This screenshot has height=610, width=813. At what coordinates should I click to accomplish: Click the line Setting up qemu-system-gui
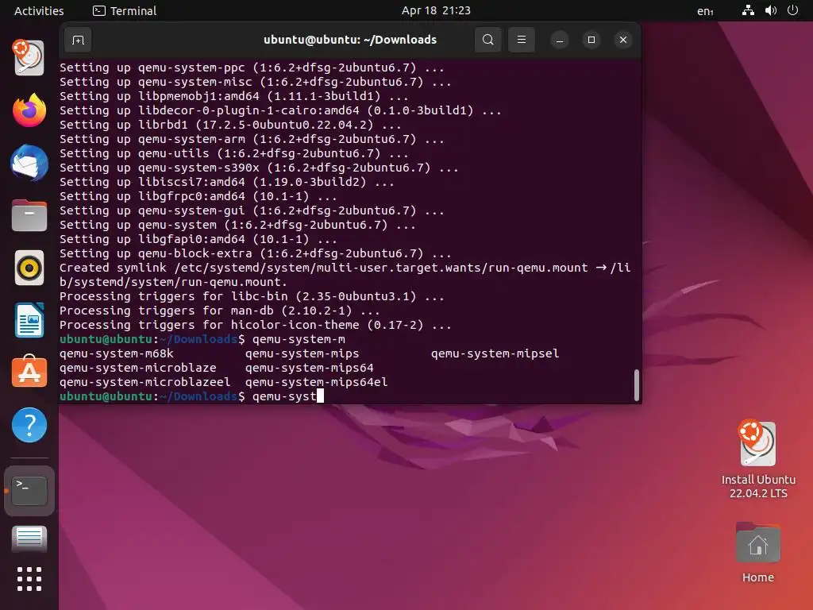click(x=252, y=210)
